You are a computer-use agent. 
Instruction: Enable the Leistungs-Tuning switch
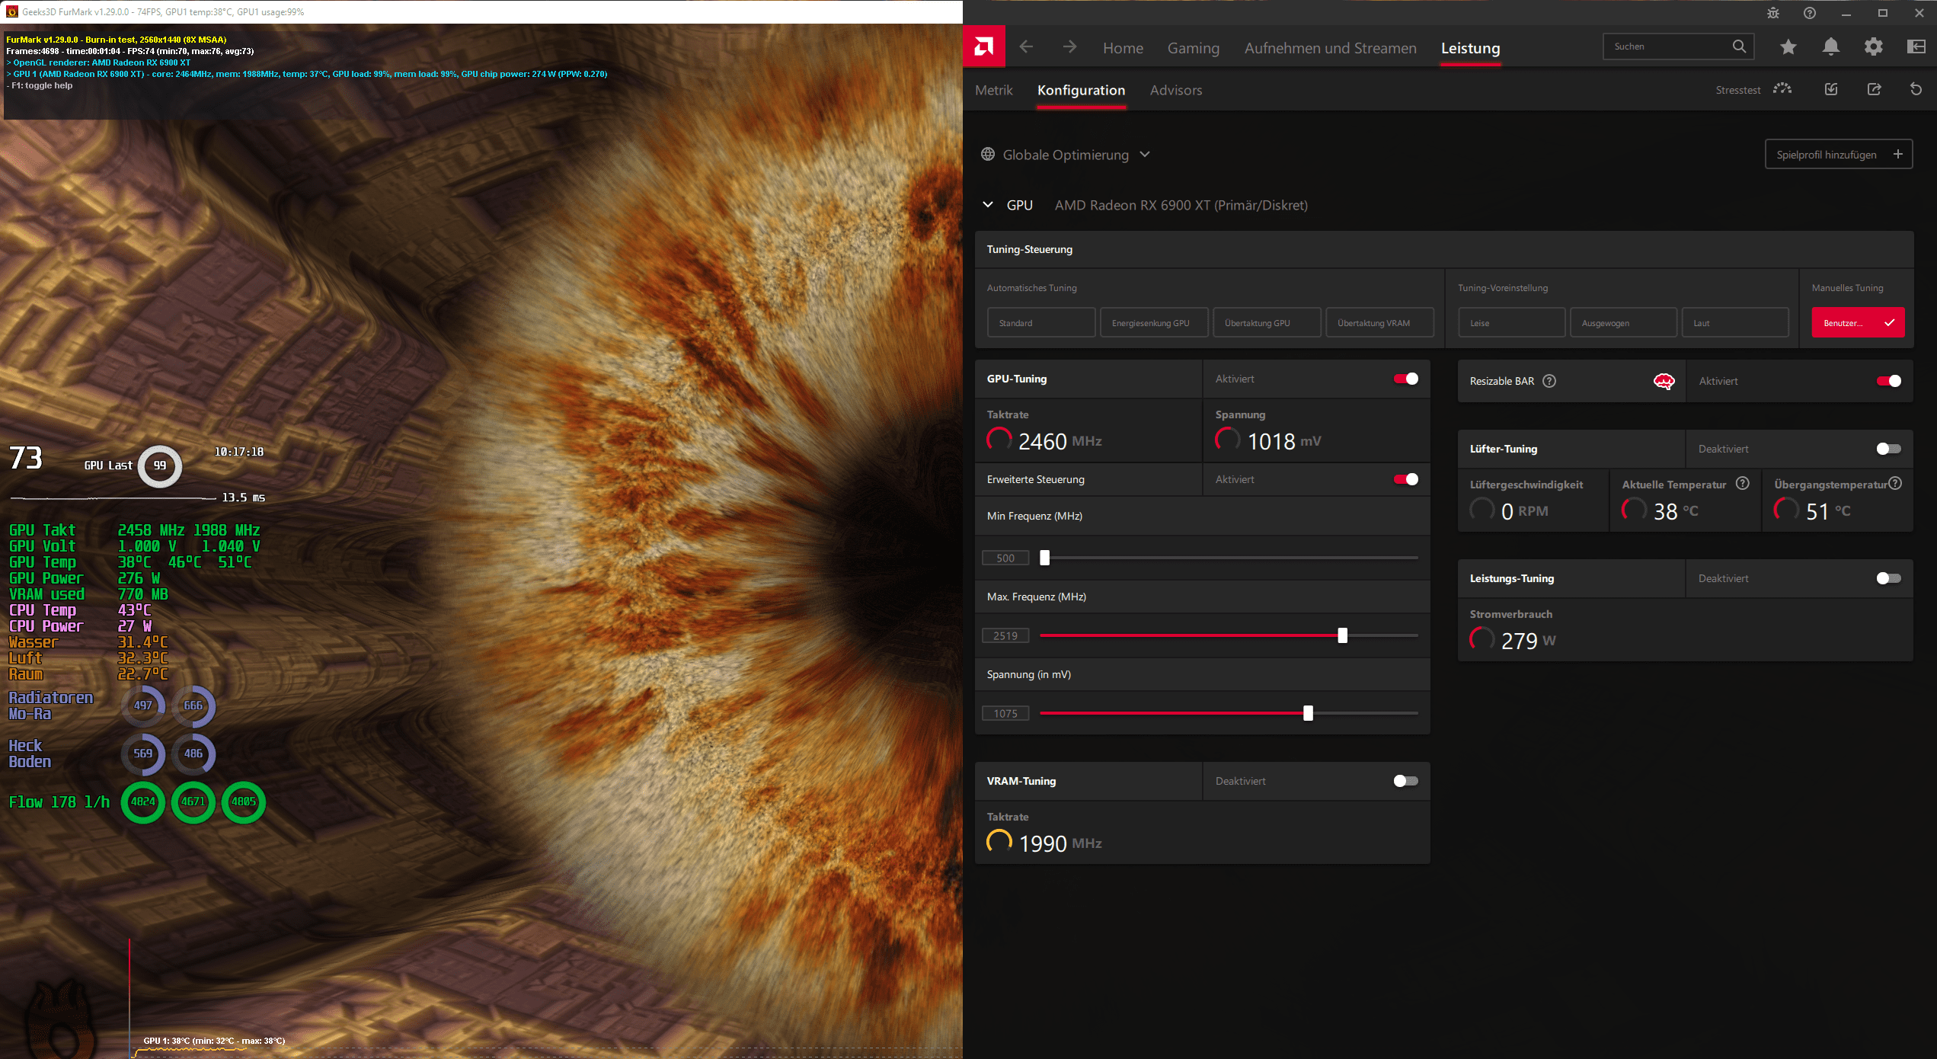(x=1889, y=578)
